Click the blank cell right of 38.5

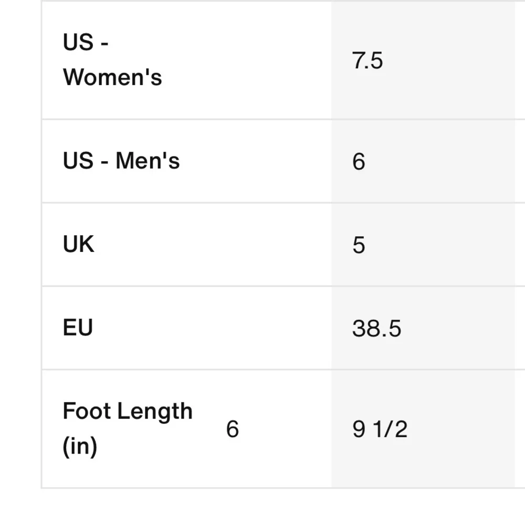point(519,329)
